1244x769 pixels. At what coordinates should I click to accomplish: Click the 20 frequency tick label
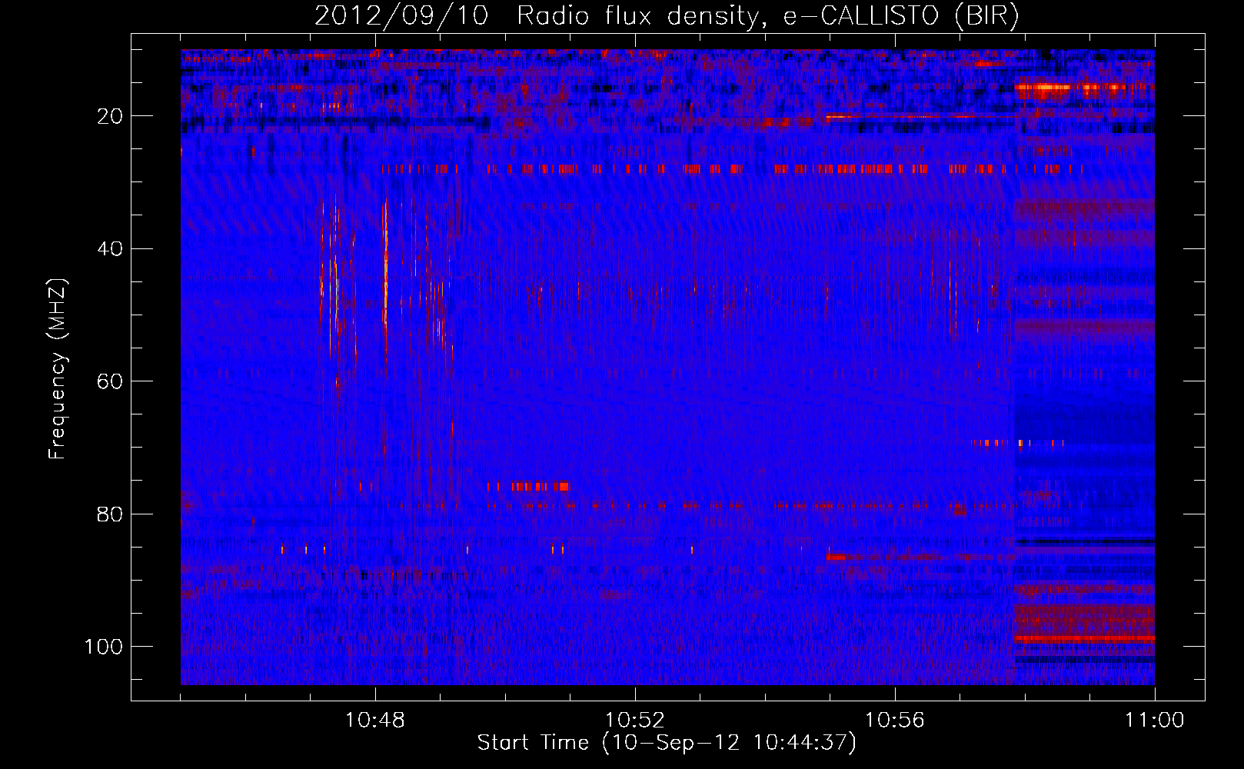111,116
